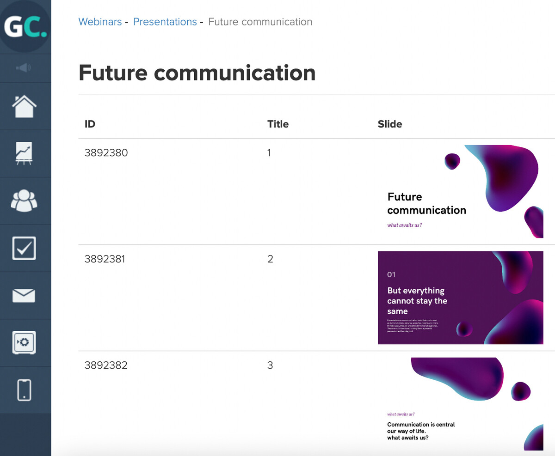This screenshot has width=555, height=456.
Task: Open the third slide thumbnail 'Communication is central'
Action: click(461, 404)
